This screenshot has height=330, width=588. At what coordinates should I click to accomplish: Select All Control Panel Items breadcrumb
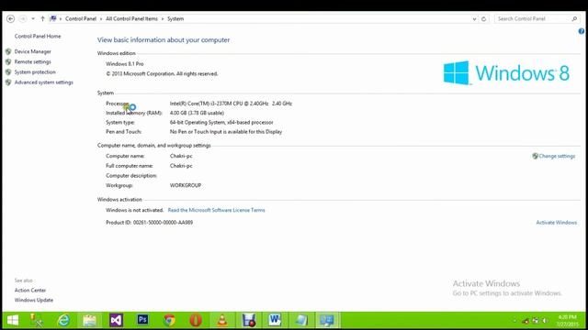click(131, 18)
